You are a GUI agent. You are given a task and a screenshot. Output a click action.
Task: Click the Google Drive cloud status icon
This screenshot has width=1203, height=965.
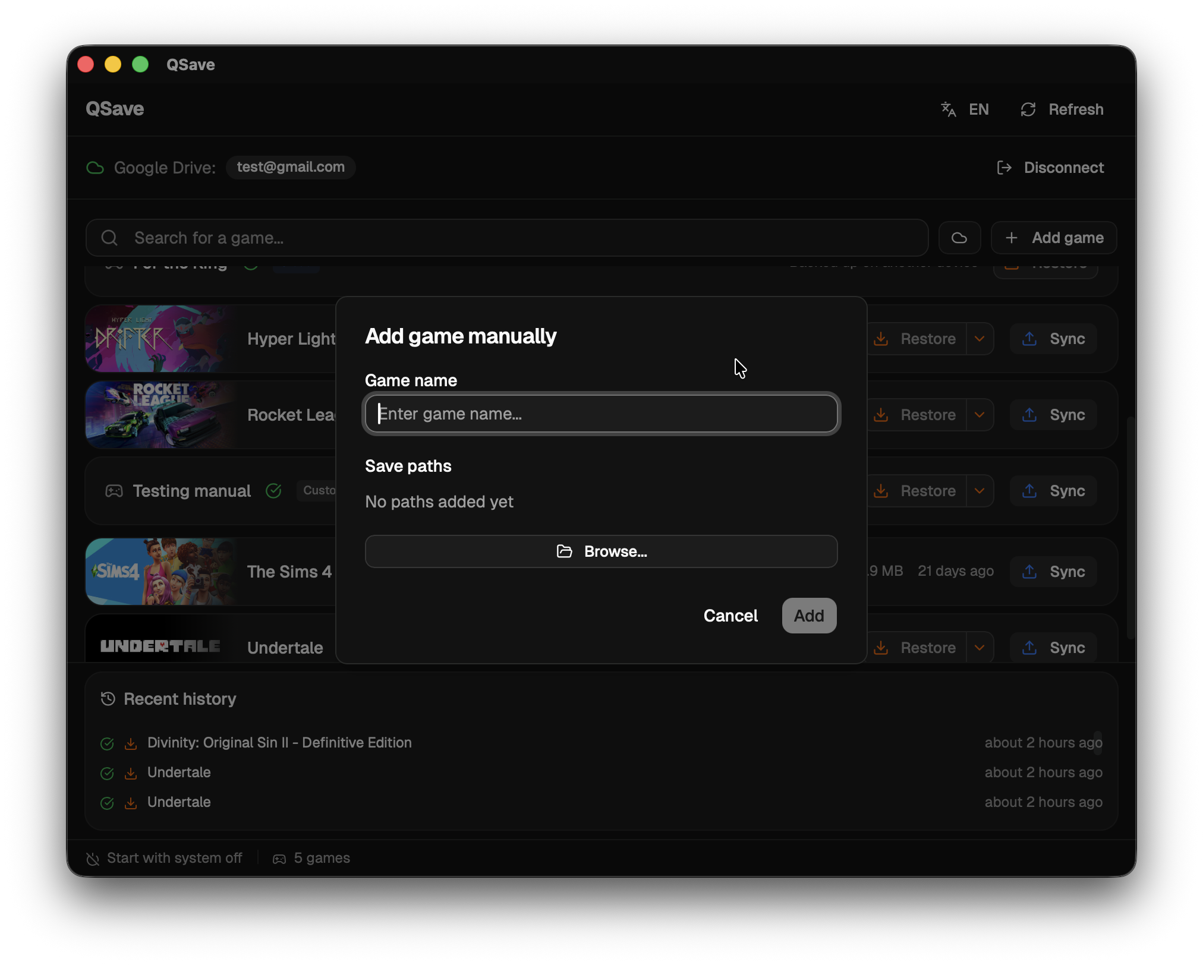tap(95, 168)
